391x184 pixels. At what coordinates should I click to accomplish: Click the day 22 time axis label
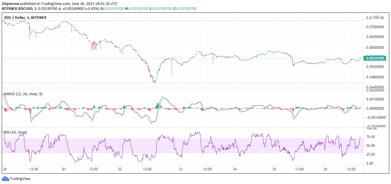(120, 169)
